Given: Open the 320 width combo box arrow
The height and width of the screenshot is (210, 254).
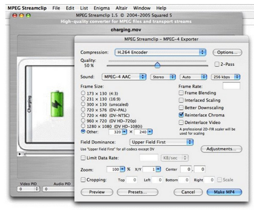Looking at the screenshot, I should [x=124, y=132].
